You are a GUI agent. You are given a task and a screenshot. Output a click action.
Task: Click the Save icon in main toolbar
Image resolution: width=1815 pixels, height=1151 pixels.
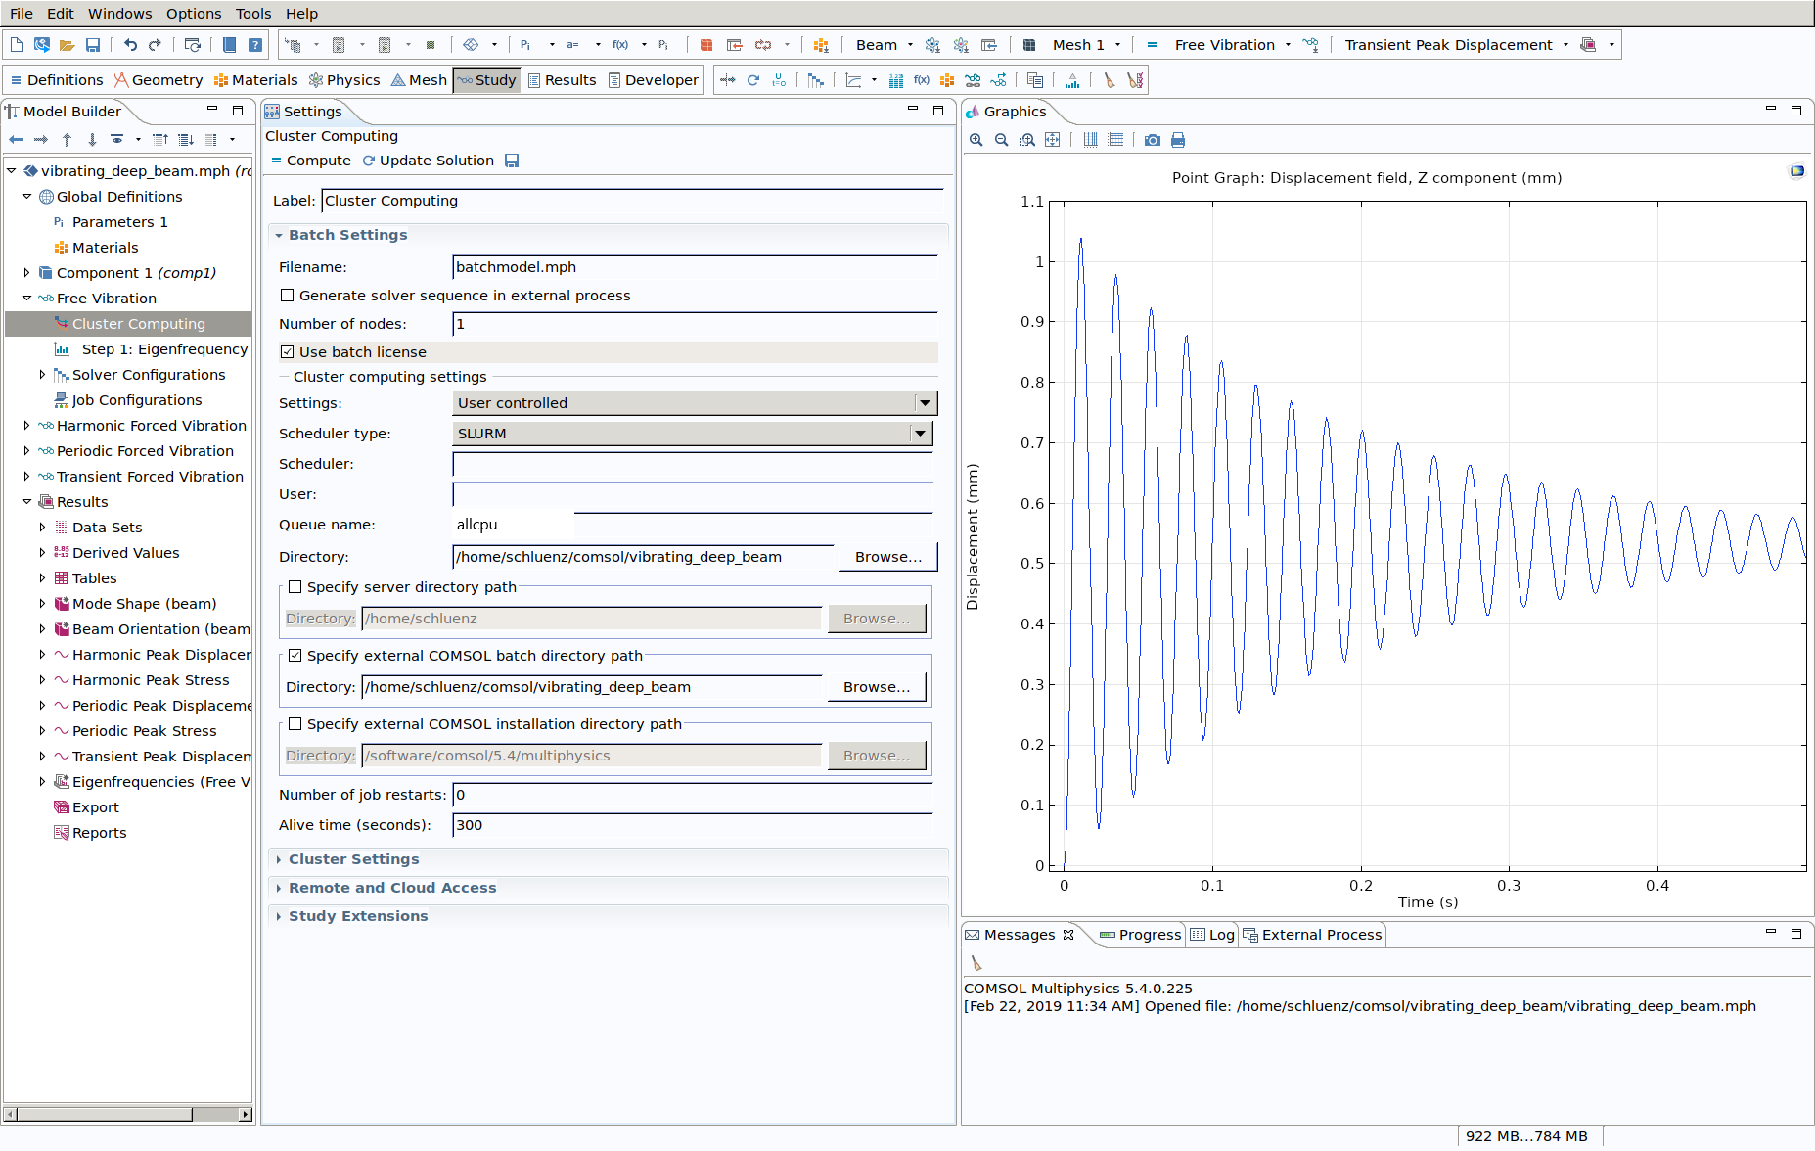point(93,45)
